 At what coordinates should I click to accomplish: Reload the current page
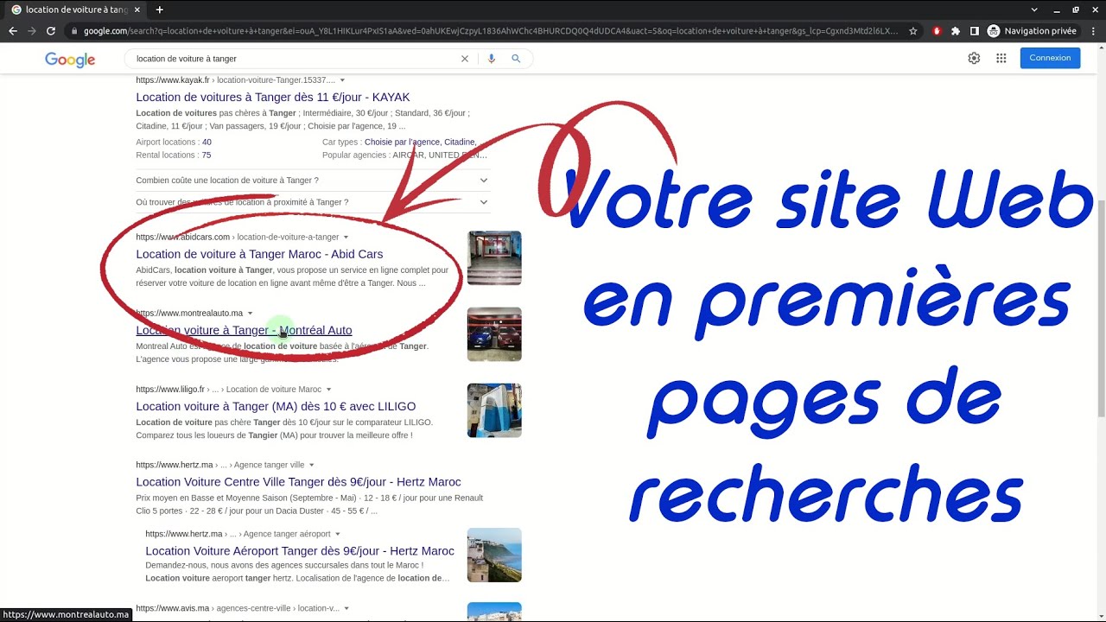[51, 31]
